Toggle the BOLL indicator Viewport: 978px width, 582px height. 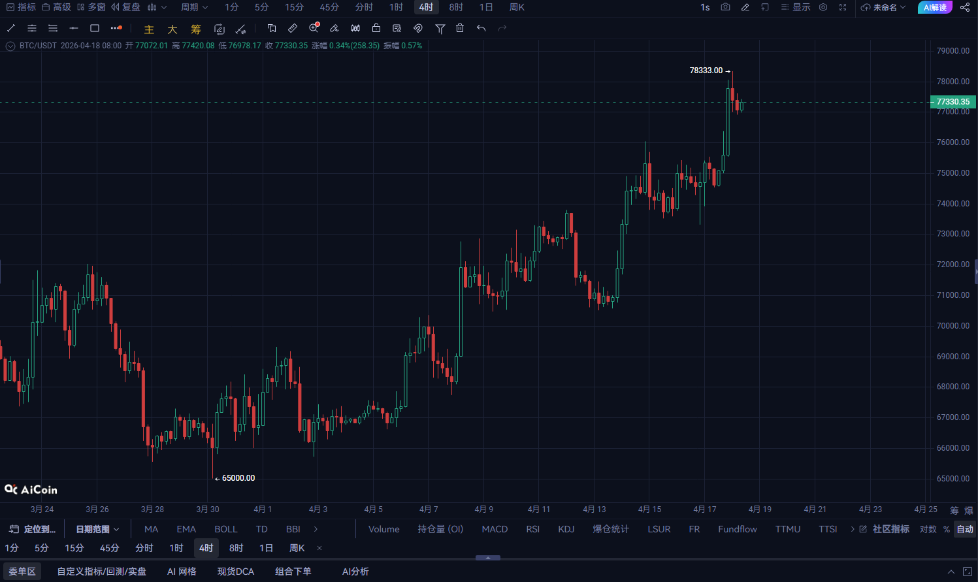(226, 529)
